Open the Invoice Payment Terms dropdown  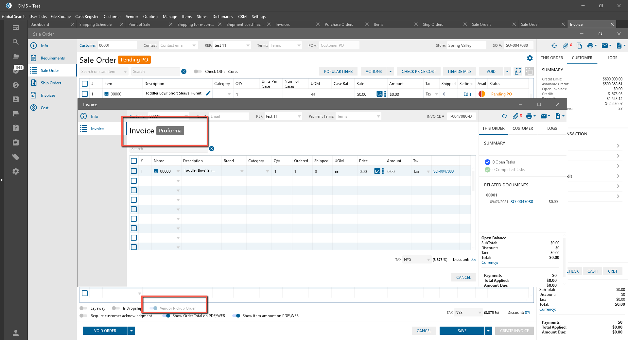378,116
